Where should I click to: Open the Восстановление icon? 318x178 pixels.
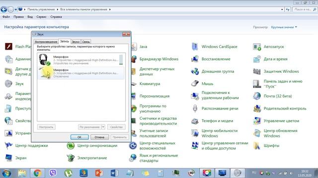pos(195,59)
